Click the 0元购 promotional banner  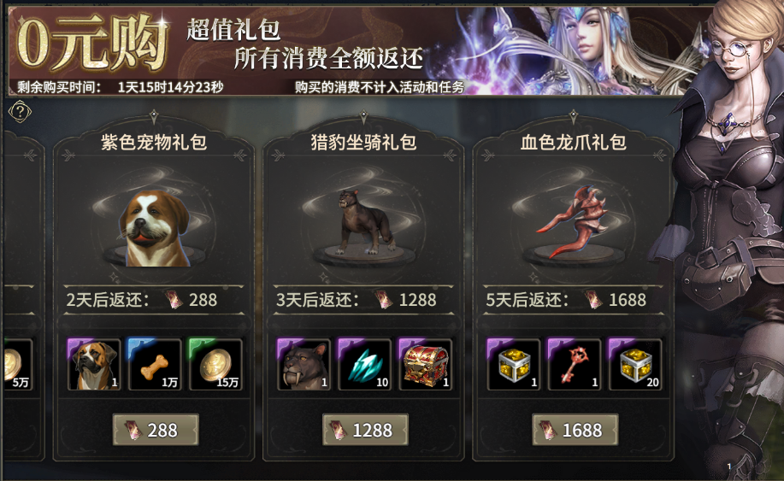pyautogui.click(x=350, y=51)
